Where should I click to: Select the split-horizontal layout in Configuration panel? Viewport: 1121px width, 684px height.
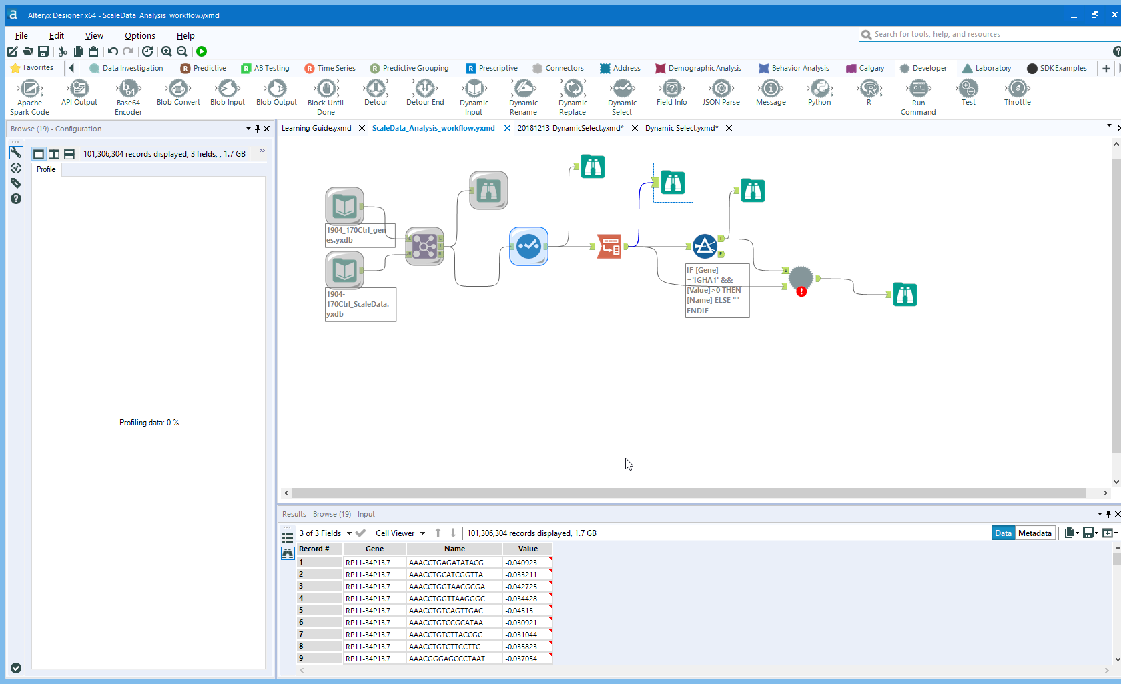point(69,153)
